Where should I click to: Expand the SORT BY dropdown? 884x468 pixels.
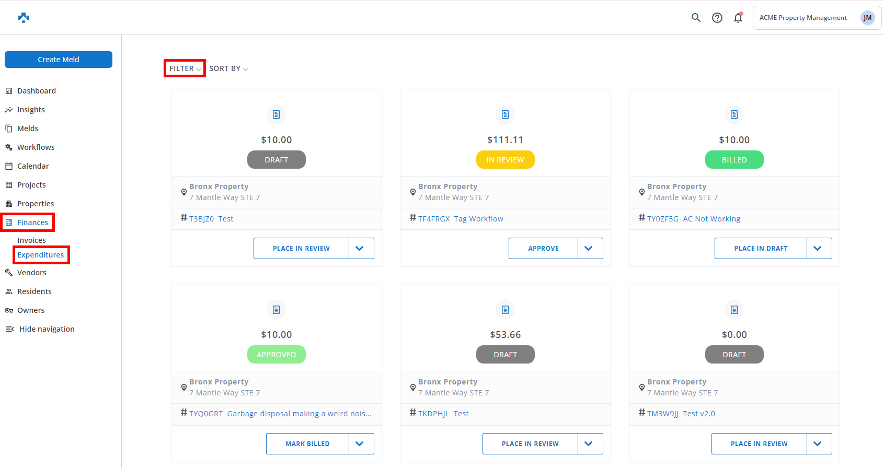point(228,68)
